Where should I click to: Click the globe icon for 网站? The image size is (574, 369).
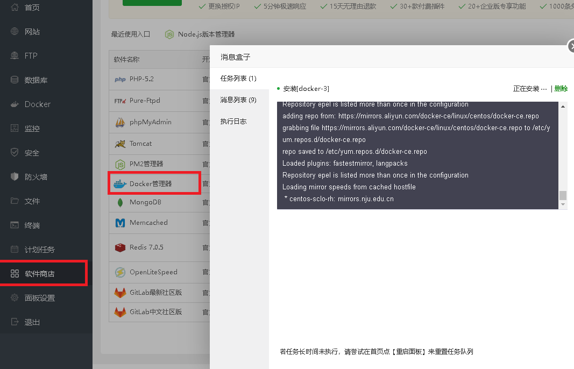pos(15,32)
